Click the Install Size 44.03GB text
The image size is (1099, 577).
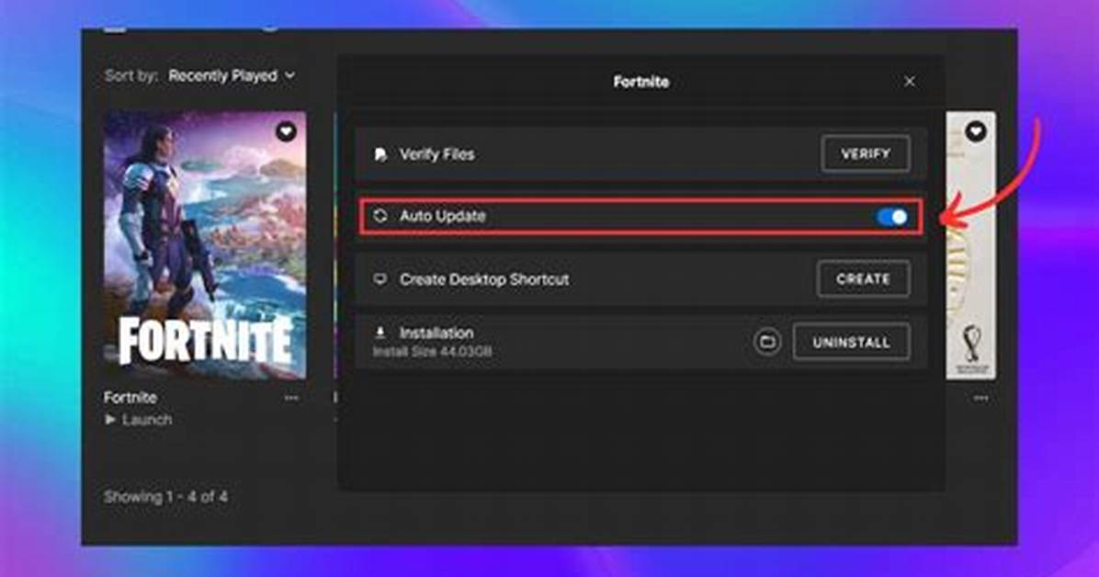433,351
